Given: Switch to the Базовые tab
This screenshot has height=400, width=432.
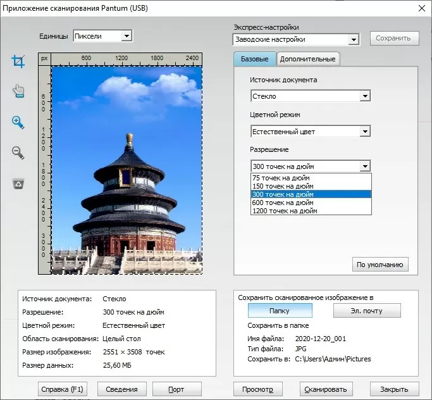Looking at the screenshot, I should tap(255, 59).
